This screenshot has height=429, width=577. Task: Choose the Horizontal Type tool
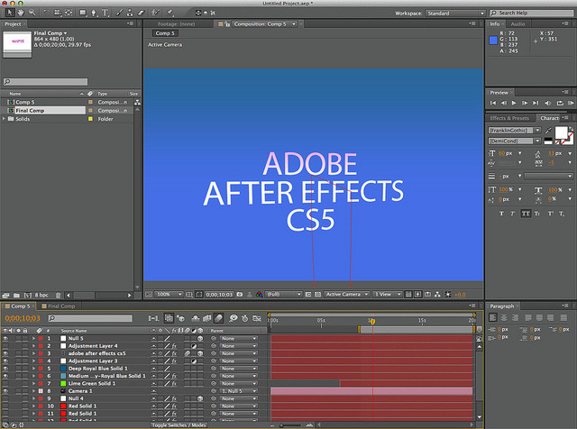point(105,13)
